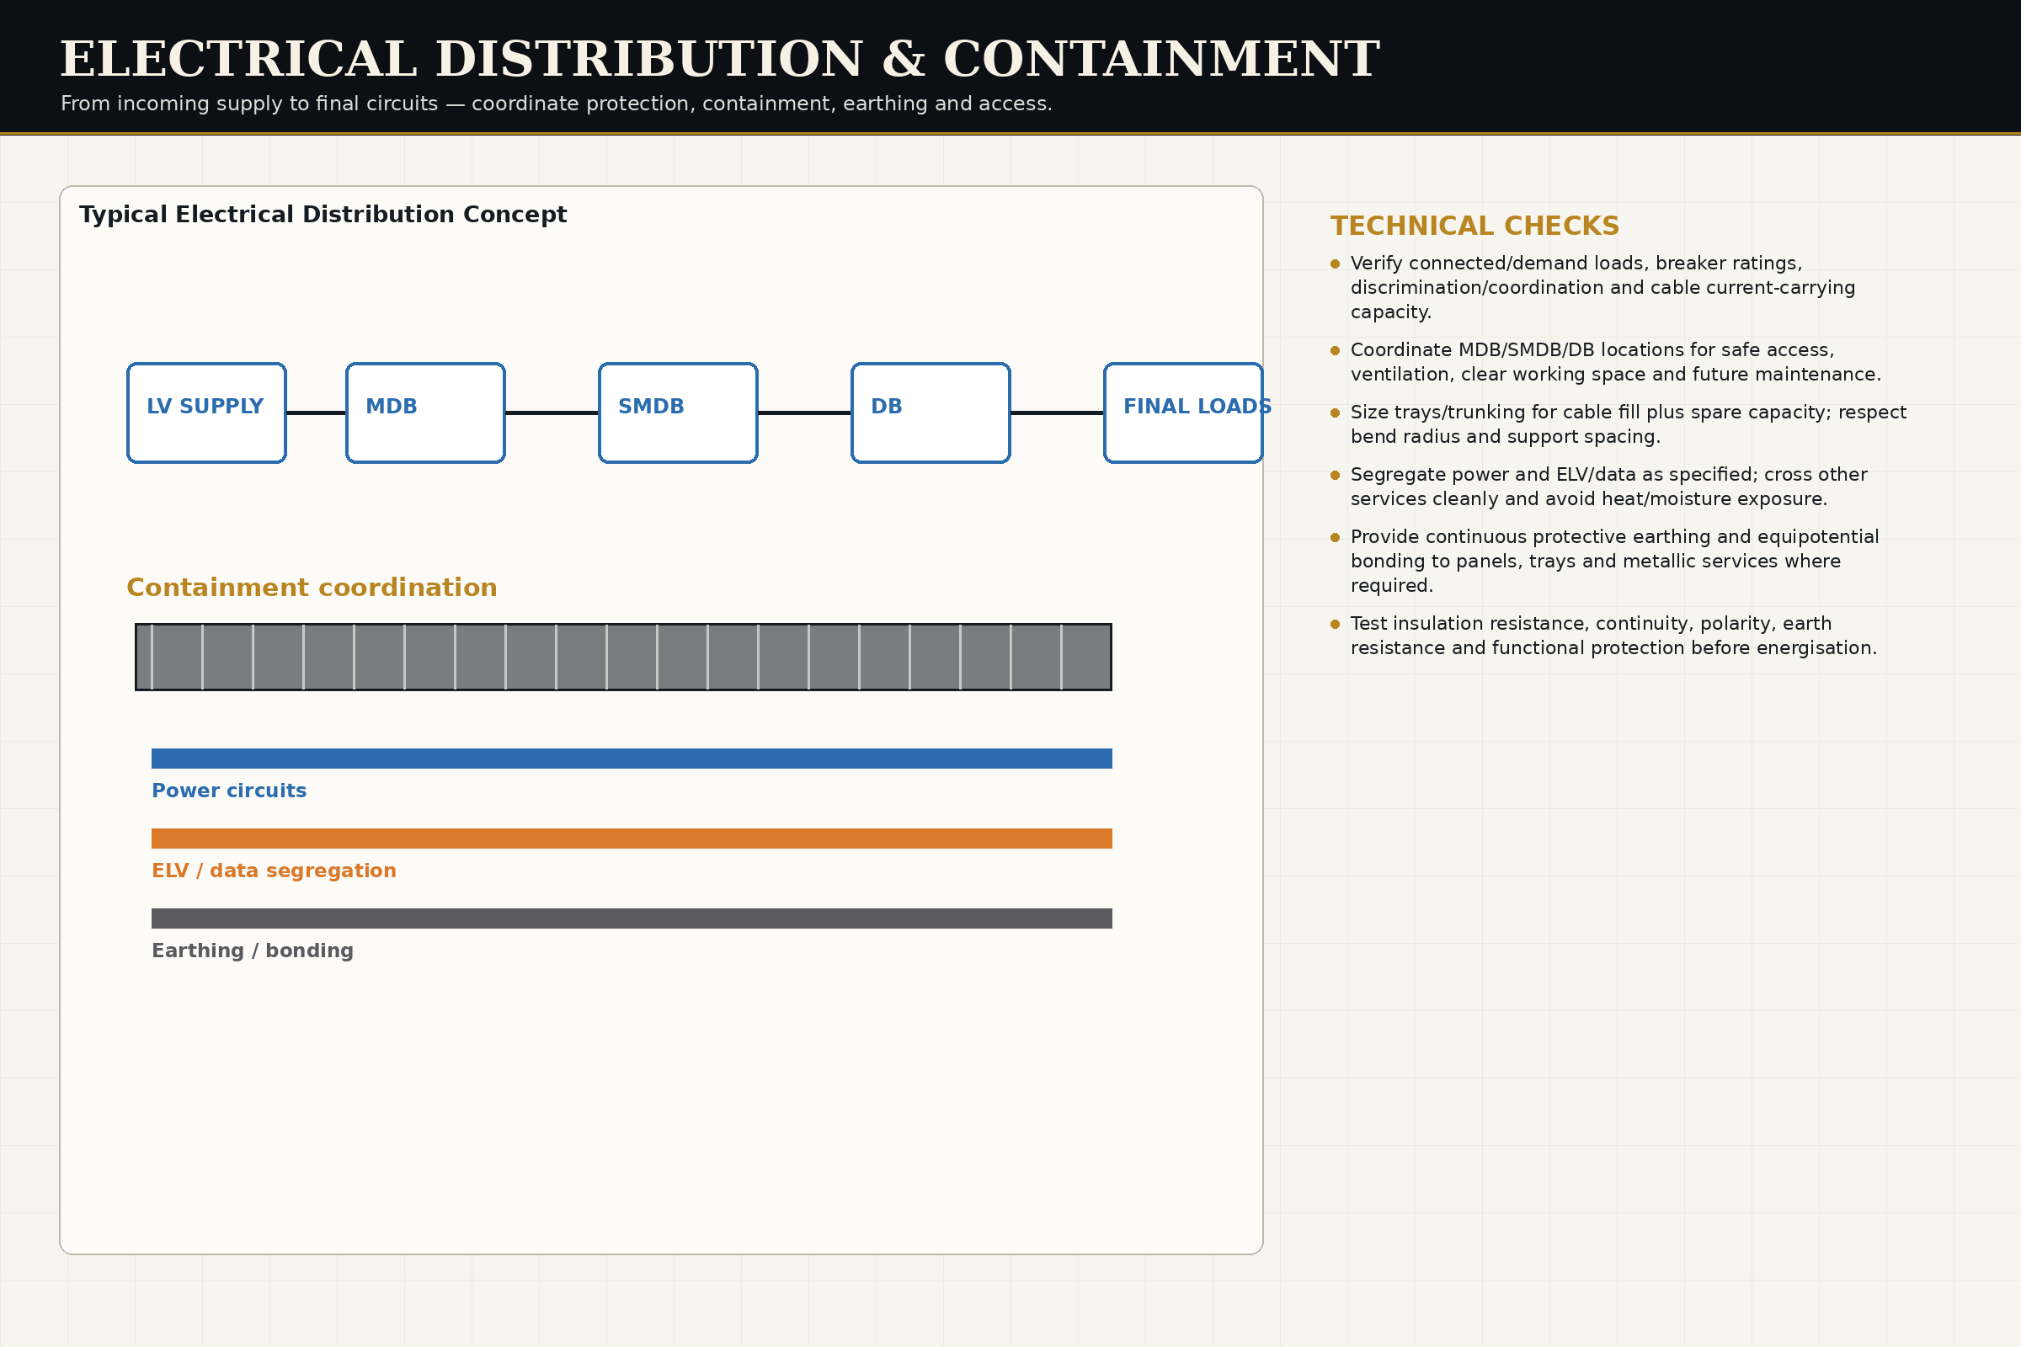This screenshot has width=2021, height=1347.
Task: Click the bullet 'Provide continuous protective earthing'
Action: [x=1605, y=561]
